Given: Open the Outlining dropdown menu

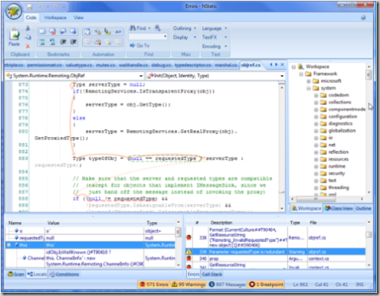Looking at the screenshot, I should [185, 28].
